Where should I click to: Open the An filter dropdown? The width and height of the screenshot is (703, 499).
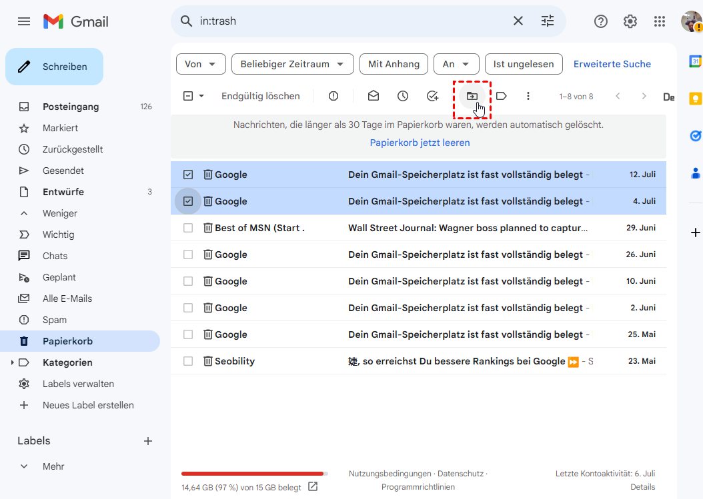click(456, 64)
